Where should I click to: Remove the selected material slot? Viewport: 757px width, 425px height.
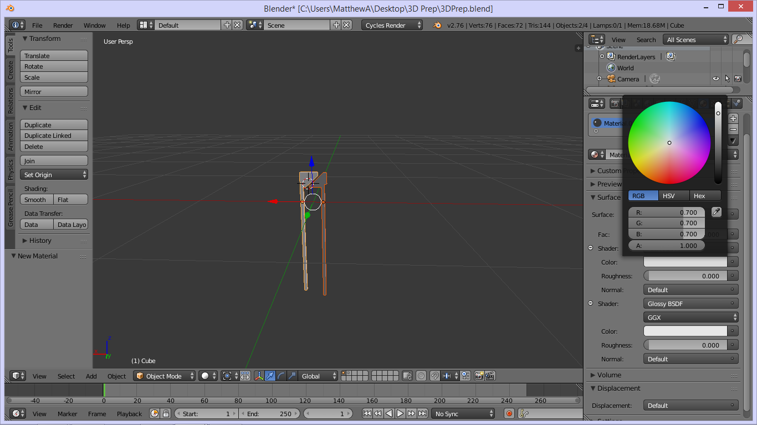(x=733, y=129)
